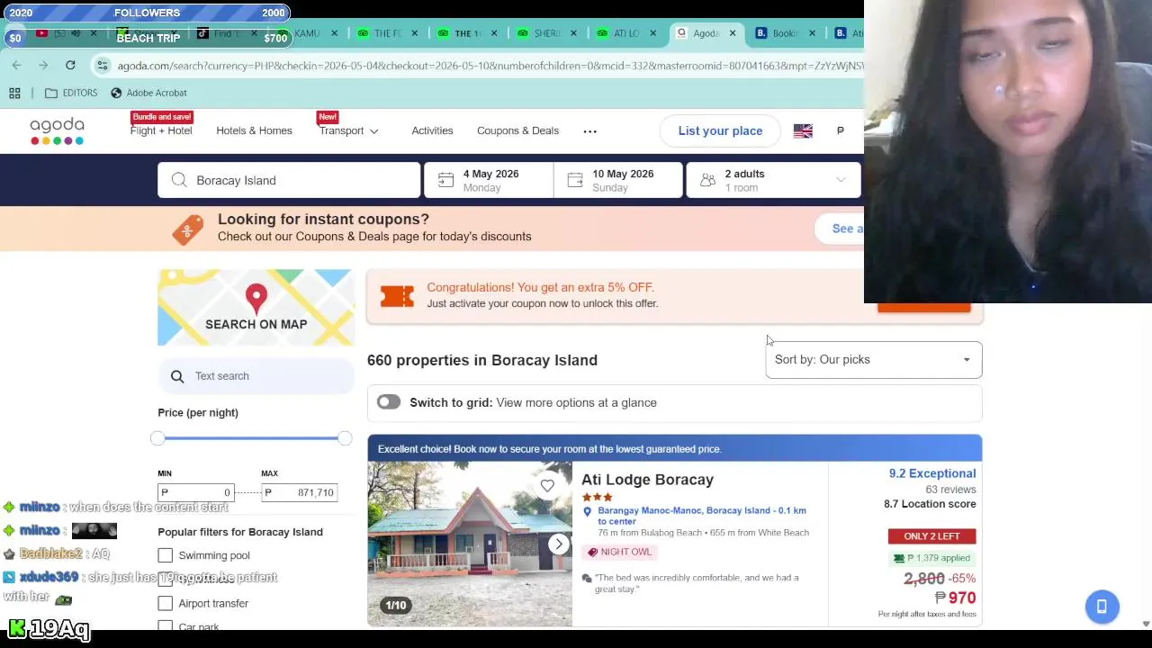The image size is (1152, 648).
Task: View site information icon in address bar
Action: pyautogui.click(x=103, y=66)
